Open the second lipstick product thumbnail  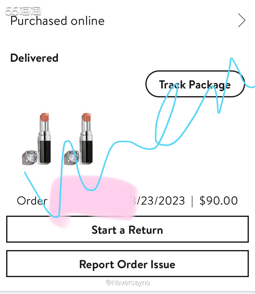pos(79,139)
